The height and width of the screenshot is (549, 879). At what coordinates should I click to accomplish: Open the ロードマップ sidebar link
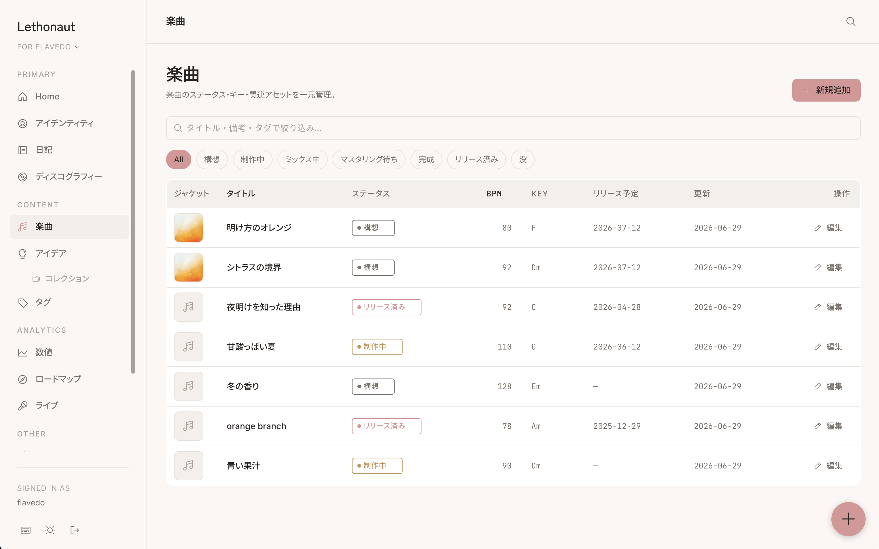tap(69, 379)
